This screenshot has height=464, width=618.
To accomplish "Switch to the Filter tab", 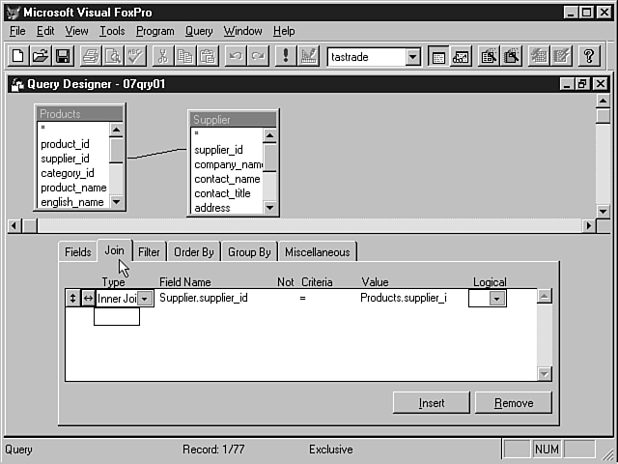I will (x=149, y=252).
